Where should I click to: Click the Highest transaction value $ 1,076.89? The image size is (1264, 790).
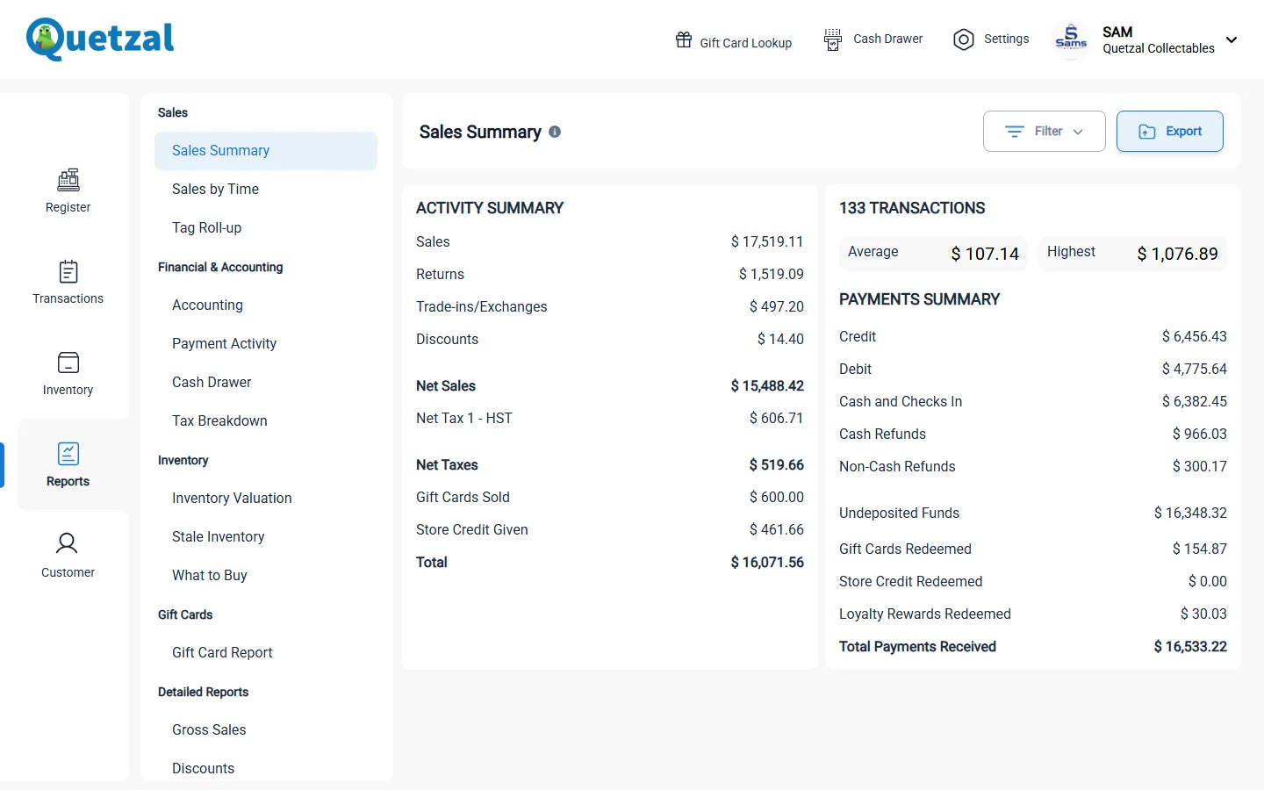(1177, 254)
